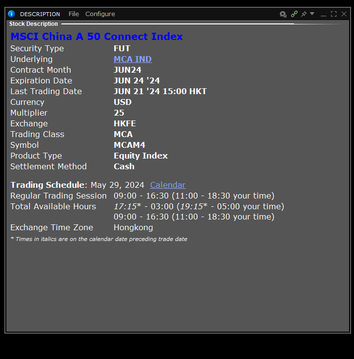The height and width of the screenshot is (359, 354).
Task: Click the Settlement Method label
Action: (x=48, y=166)
